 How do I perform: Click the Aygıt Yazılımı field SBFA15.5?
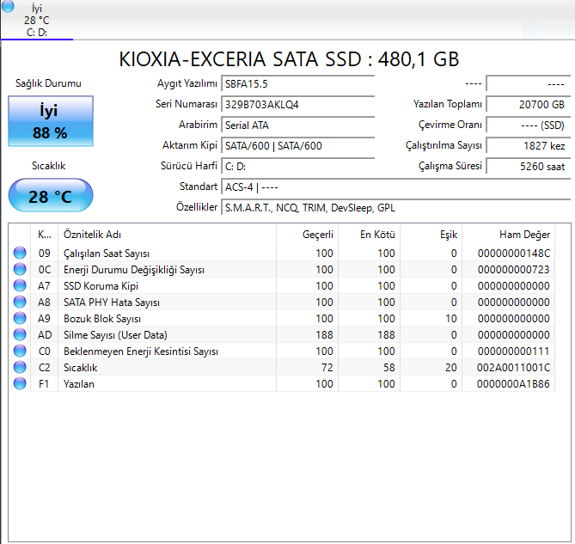coord(297,84)
